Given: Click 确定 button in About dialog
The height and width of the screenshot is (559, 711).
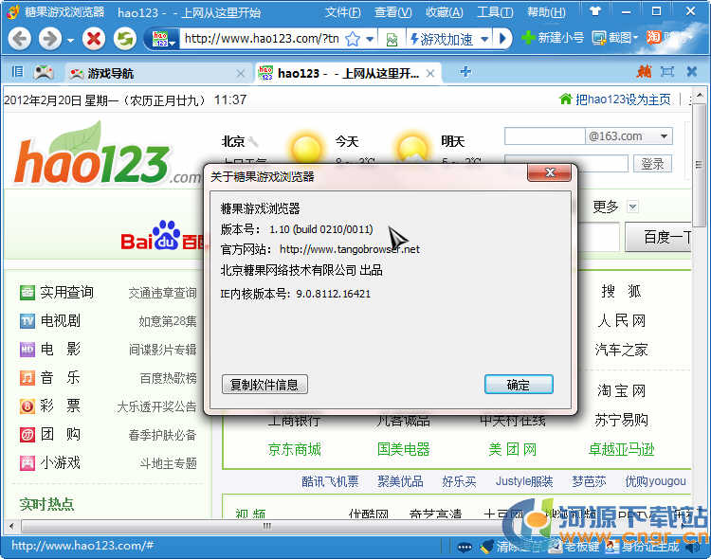Looking at the screenshot, I should click(519, 385).
